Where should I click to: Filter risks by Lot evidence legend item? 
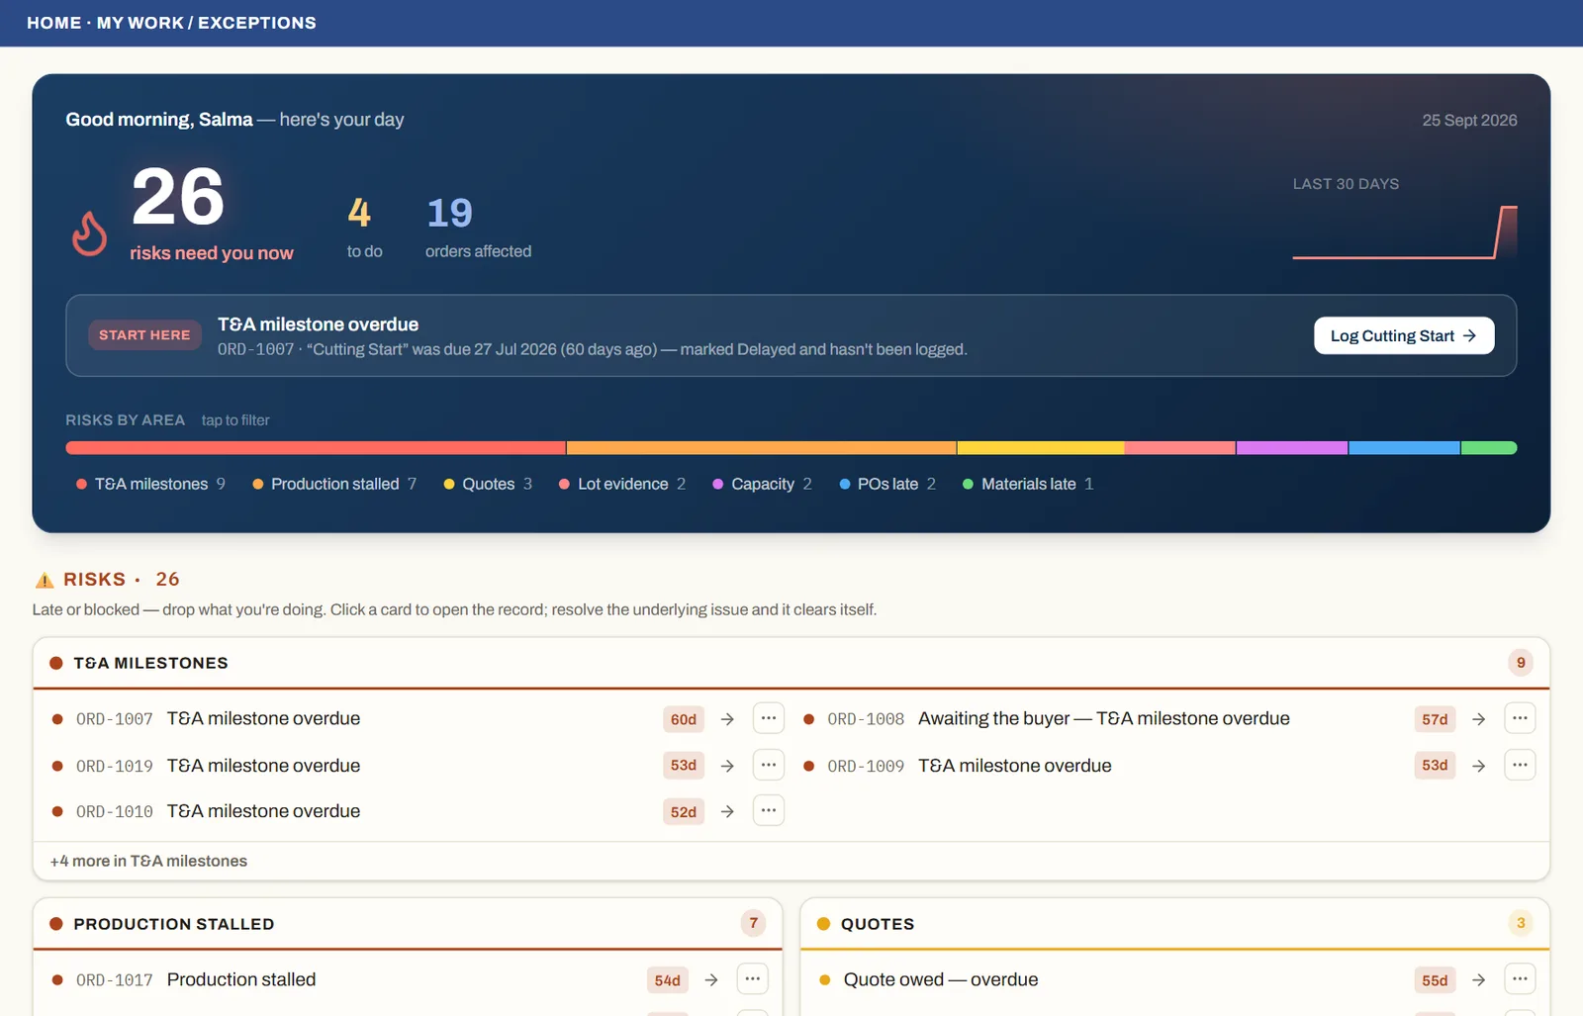point(622,484)
